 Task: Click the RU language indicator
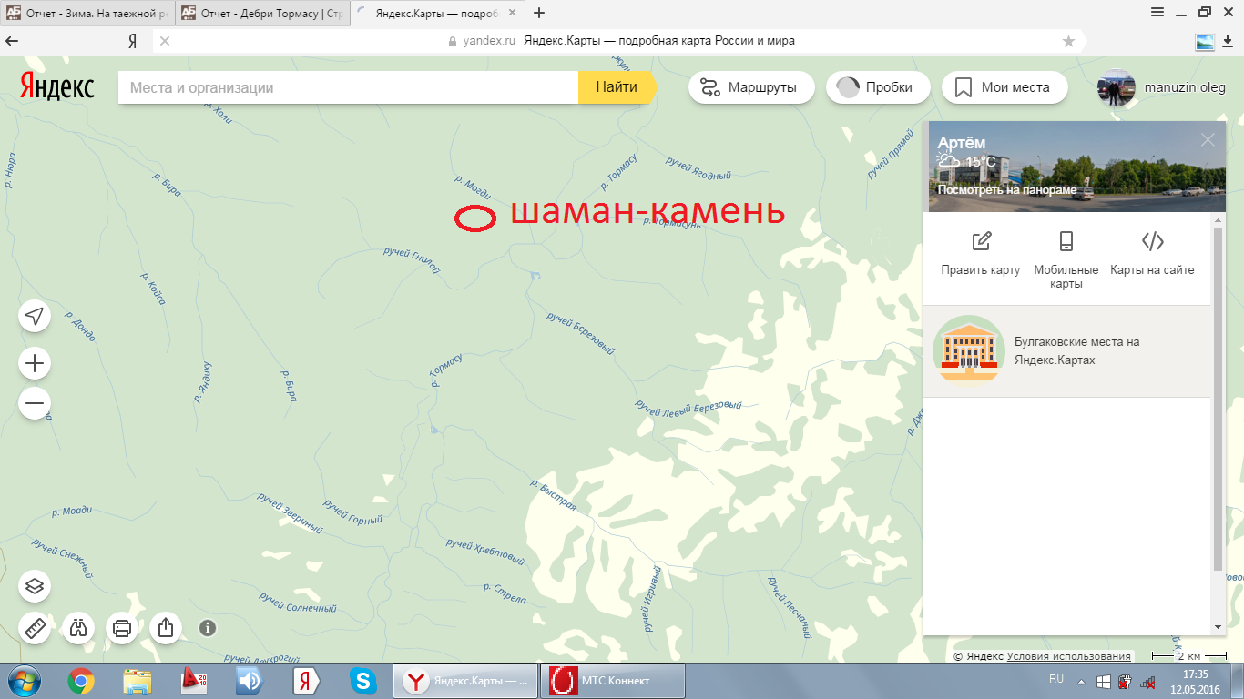coord(1056,679)
